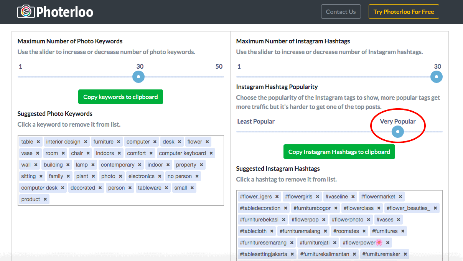Click the Instagram hashtags count slider handle
The height and width of the screenshot is (261, 463).
pos(436,77)
